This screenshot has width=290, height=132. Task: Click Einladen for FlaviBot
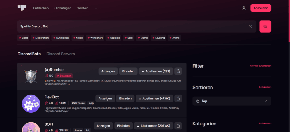[x=125, y=99]
